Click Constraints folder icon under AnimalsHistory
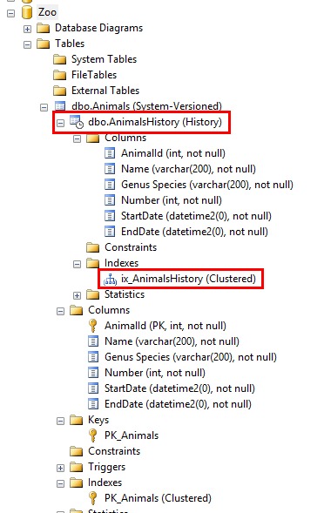324x513 pixels. (x=92, y=247)
